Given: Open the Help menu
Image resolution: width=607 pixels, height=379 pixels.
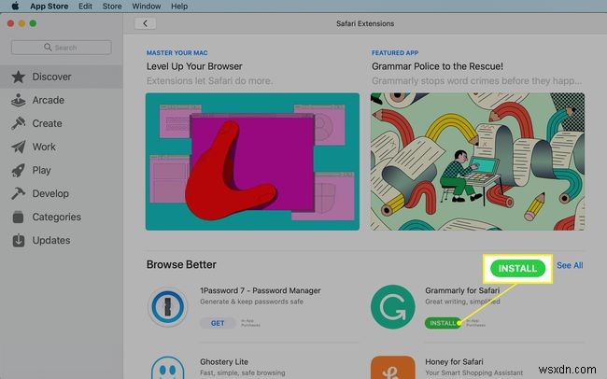Looking at the screenshot, I should (x=179, y=7).
